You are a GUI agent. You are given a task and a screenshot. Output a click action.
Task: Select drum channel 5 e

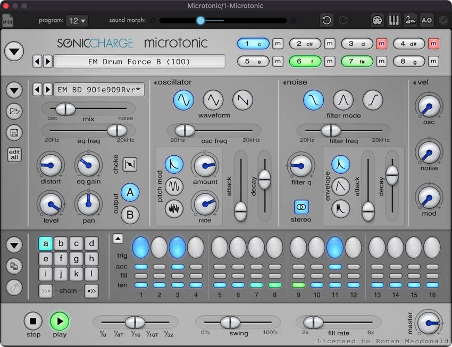253,61
